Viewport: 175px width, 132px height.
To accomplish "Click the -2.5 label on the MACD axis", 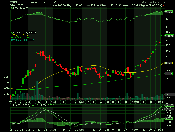I will (169, 125).
